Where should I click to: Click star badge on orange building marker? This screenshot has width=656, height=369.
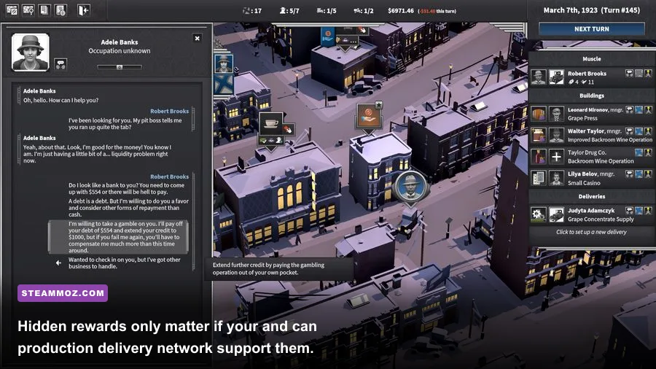378,104
